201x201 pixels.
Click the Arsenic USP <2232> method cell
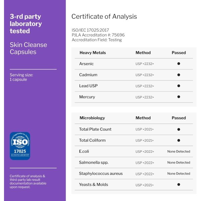point(145,64)
